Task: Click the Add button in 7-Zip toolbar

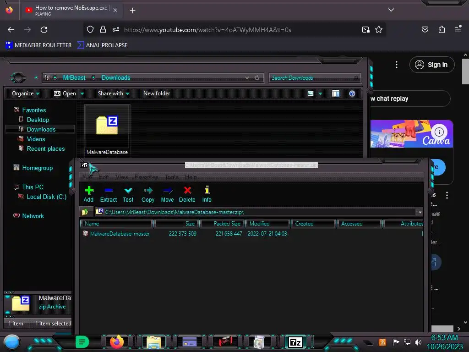Action: (x=89, y=194)
